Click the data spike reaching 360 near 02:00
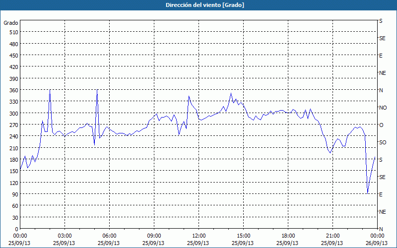397x248 pixels. (x=50, y=90)
